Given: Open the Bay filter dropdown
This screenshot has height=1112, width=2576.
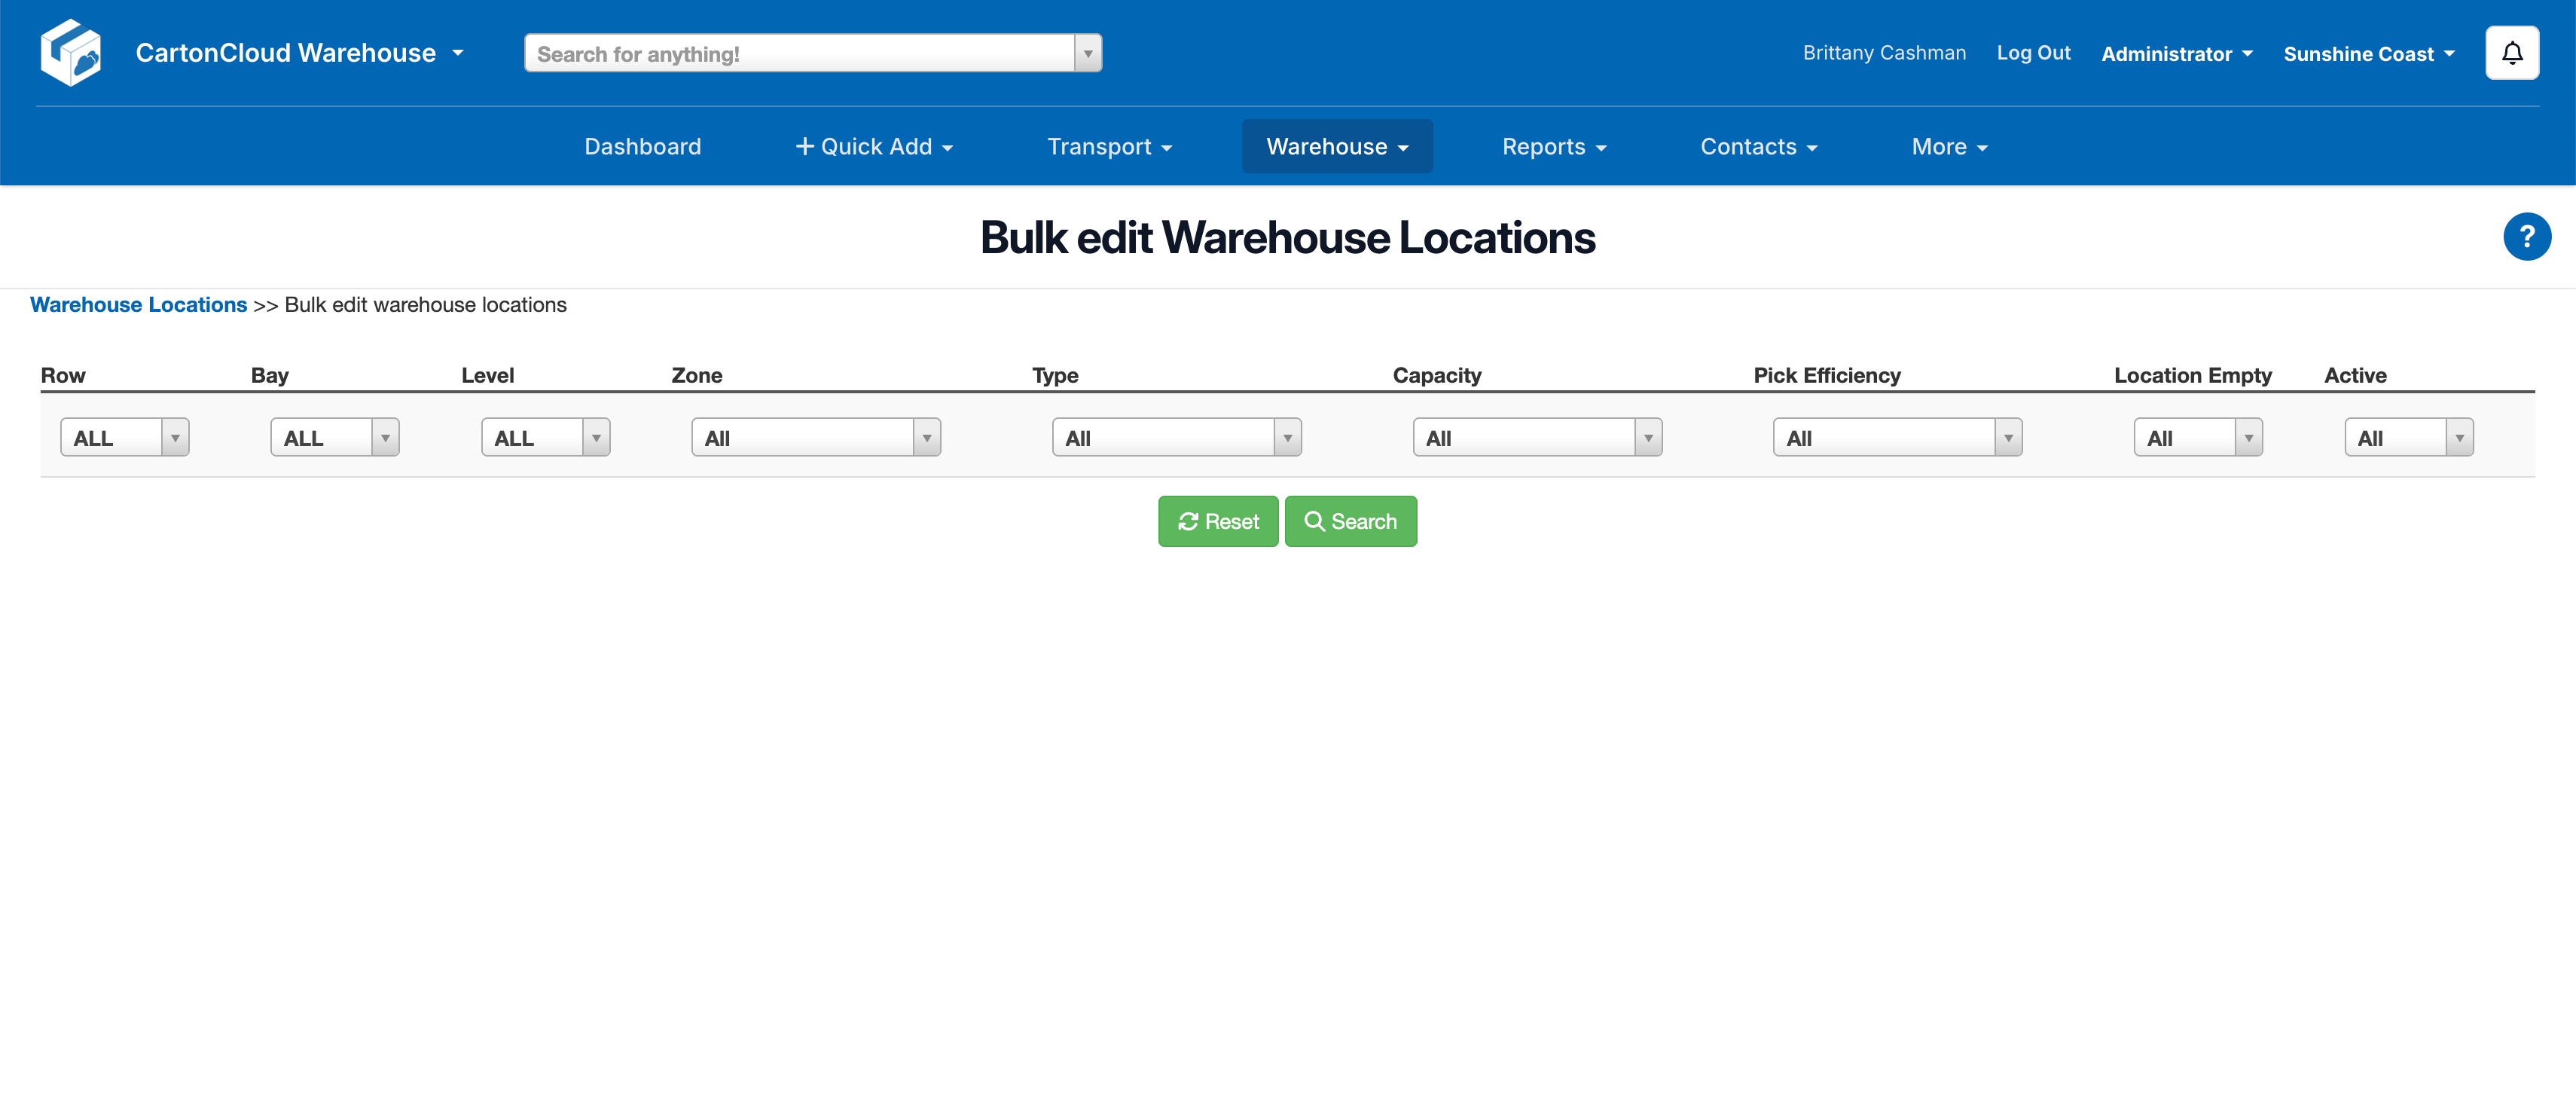Looking at the screenshot, I should point(334,438).
